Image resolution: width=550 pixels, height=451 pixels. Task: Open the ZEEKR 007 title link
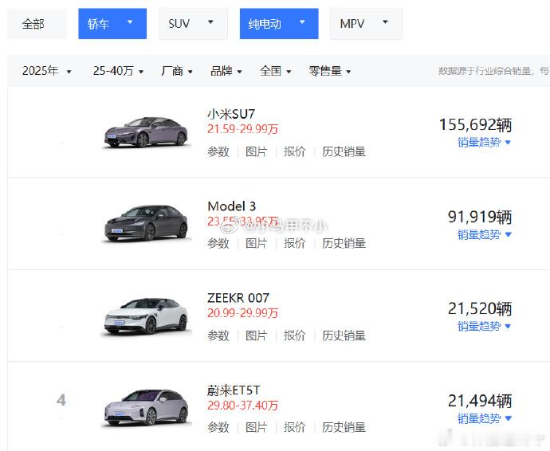click(238, 298)
